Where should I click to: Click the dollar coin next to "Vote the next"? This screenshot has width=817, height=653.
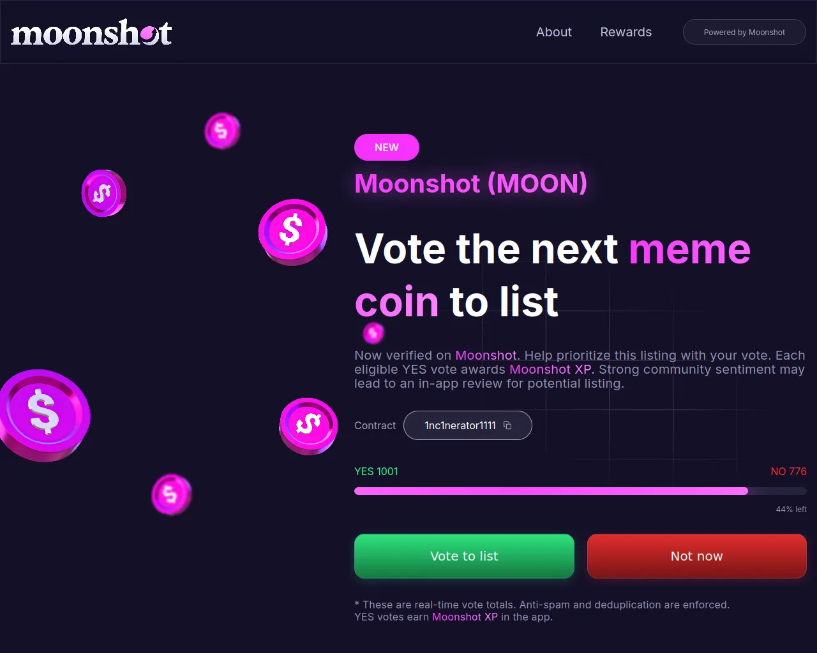292,231
